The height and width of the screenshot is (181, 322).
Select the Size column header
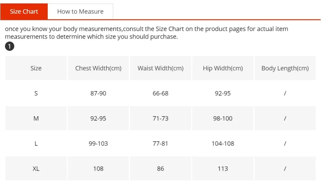click(x=36, y=68)
